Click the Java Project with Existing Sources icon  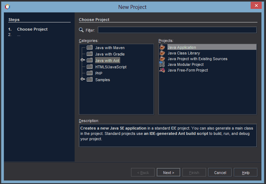[162, 58]
